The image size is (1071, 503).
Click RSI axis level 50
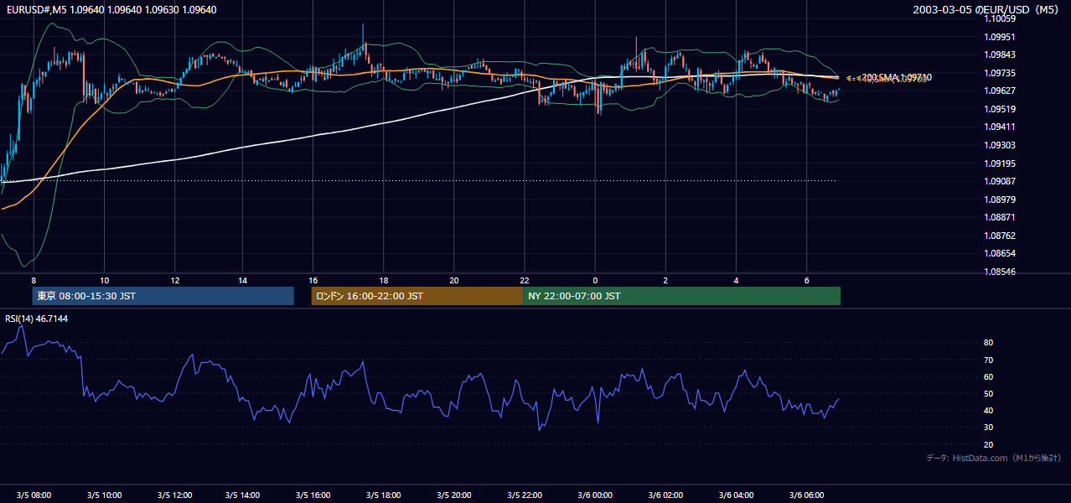pos(989,394)
